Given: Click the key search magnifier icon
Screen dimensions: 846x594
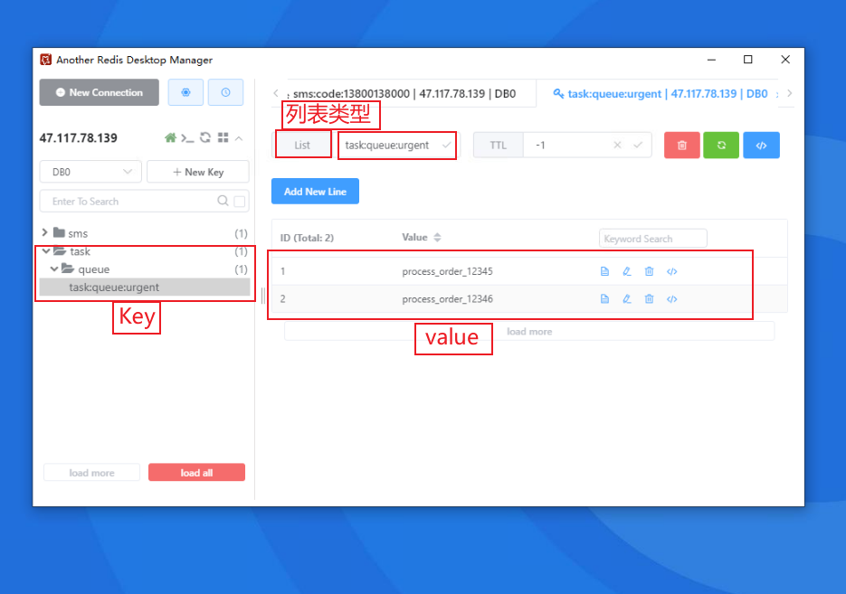Looking at the screenshot, I should pyautogui.click(x=223, y=201).
